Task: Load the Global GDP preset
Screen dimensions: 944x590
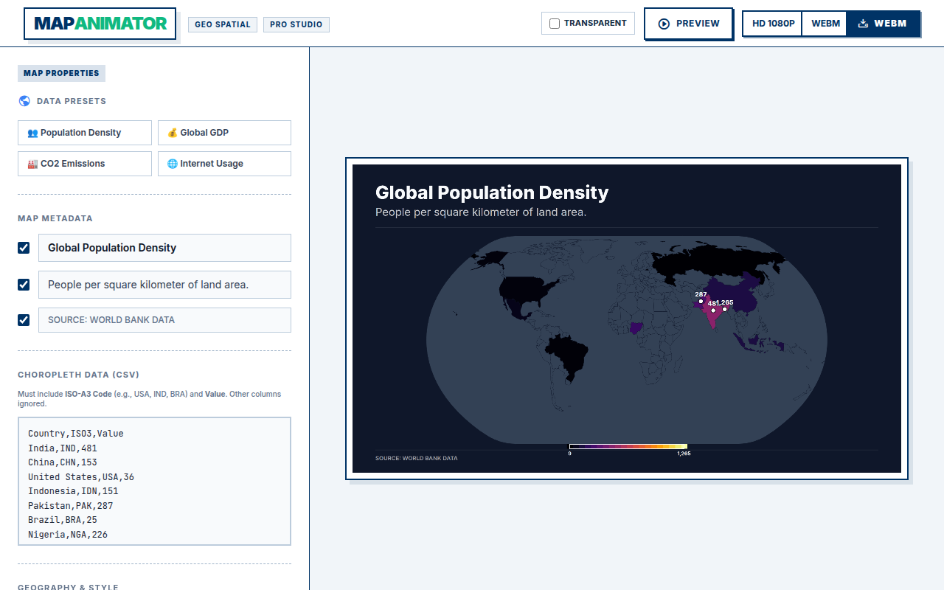Action: coord(224,133)
